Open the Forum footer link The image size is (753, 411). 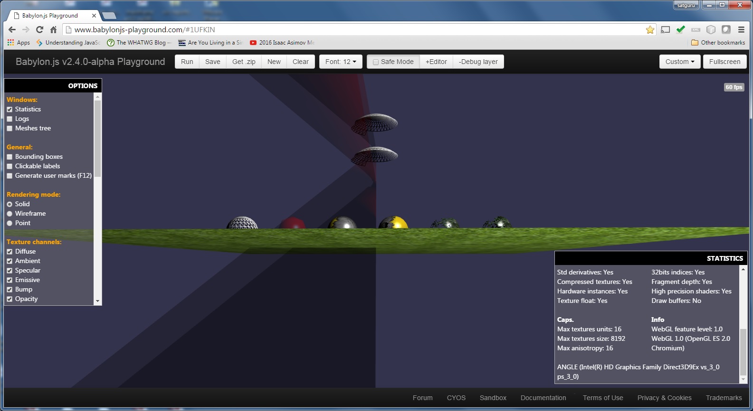(x=423, y=398)
